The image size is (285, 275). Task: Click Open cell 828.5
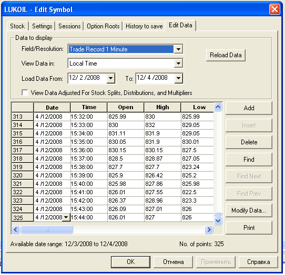pyautogui.click(x=126, y=158)
